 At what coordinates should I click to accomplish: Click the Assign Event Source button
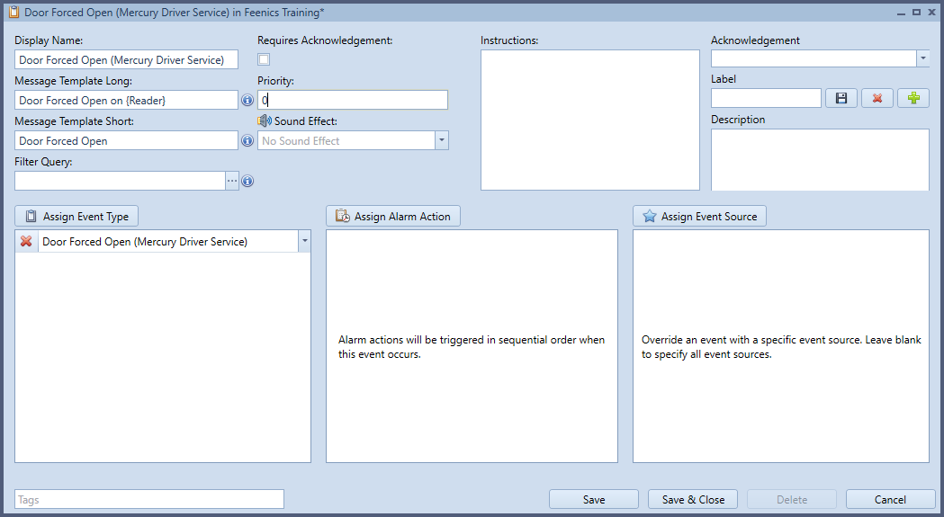(699, 216)
